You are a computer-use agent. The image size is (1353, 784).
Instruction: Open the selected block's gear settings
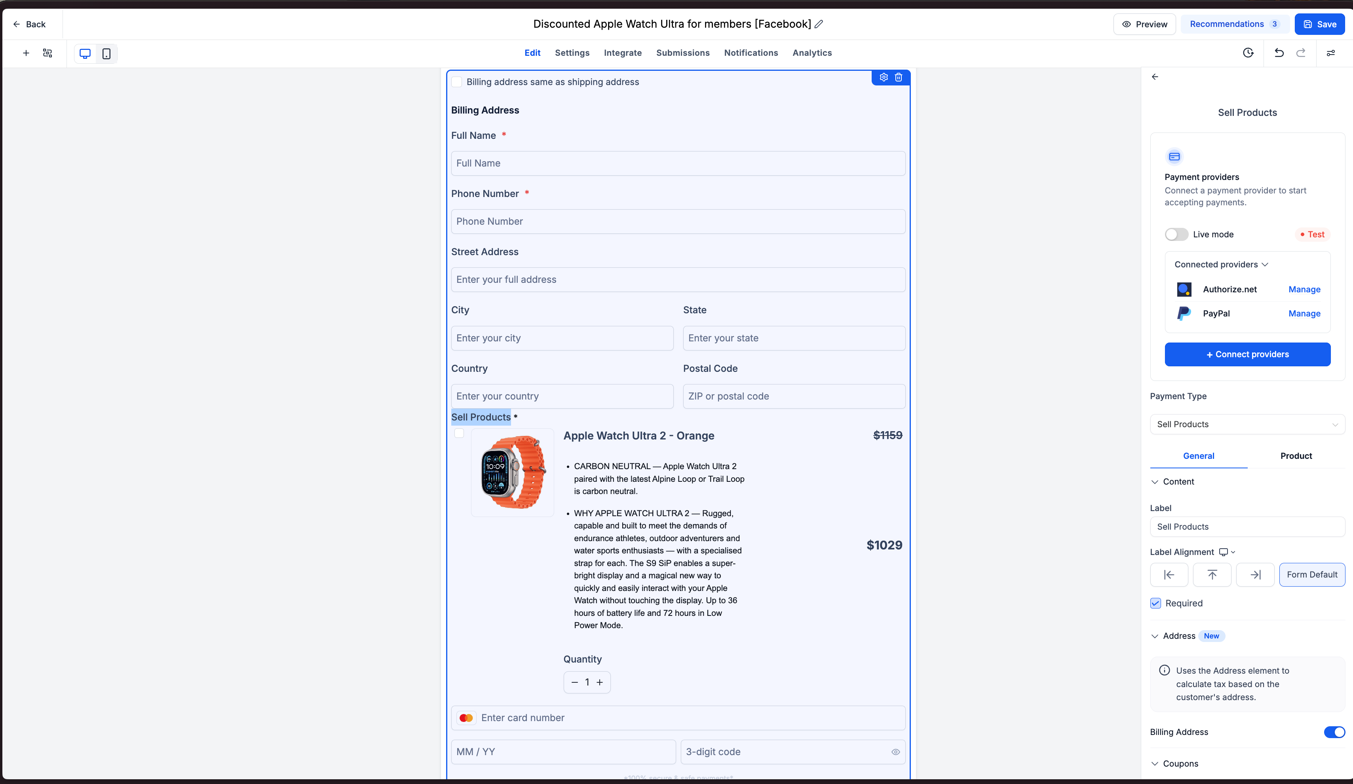883,77
